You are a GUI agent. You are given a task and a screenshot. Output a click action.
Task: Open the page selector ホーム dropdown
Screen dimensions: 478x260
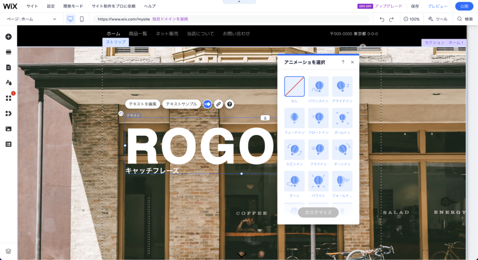tap(31, 19)
